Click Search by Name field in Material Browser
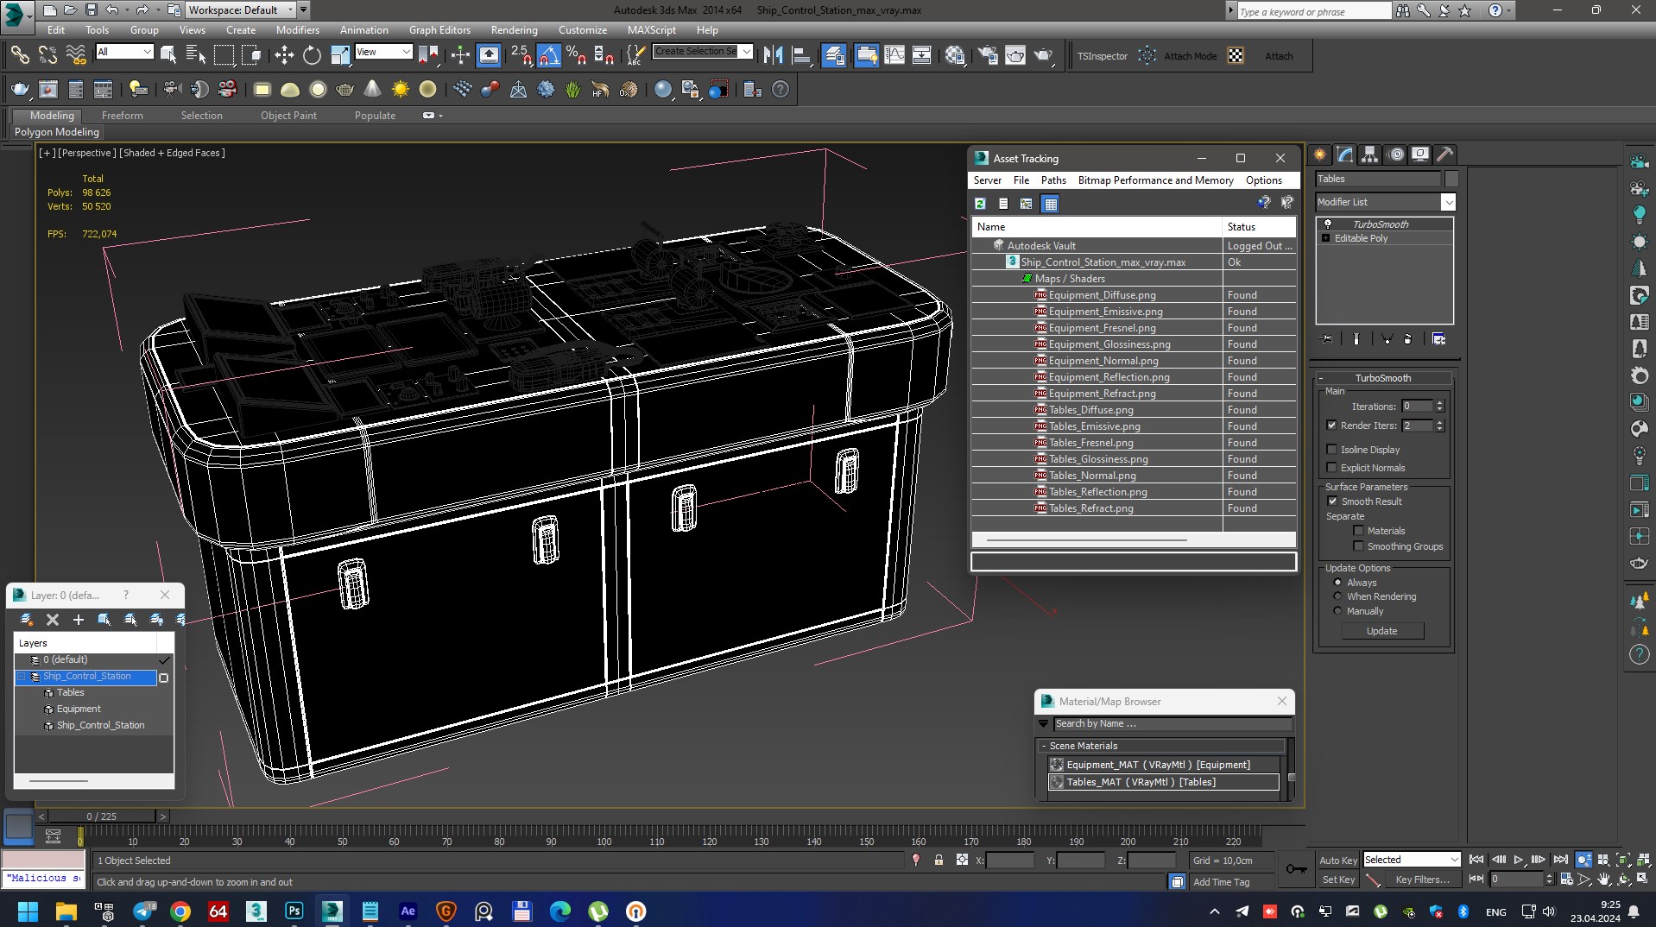The height and width of the screenshot is (927, 1656). tap(1172, 724)
